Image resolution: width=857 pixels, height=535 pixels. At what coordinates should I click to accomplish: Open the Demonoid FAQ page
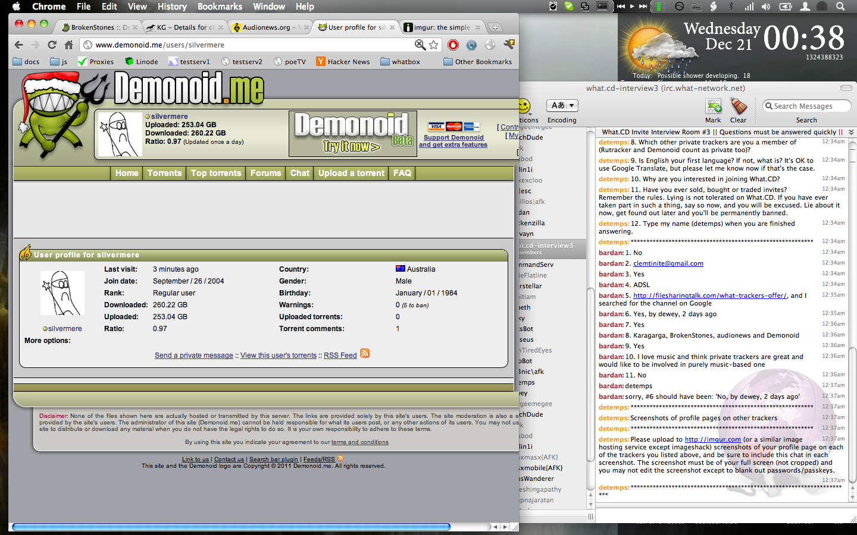click(x=402, y=173)
